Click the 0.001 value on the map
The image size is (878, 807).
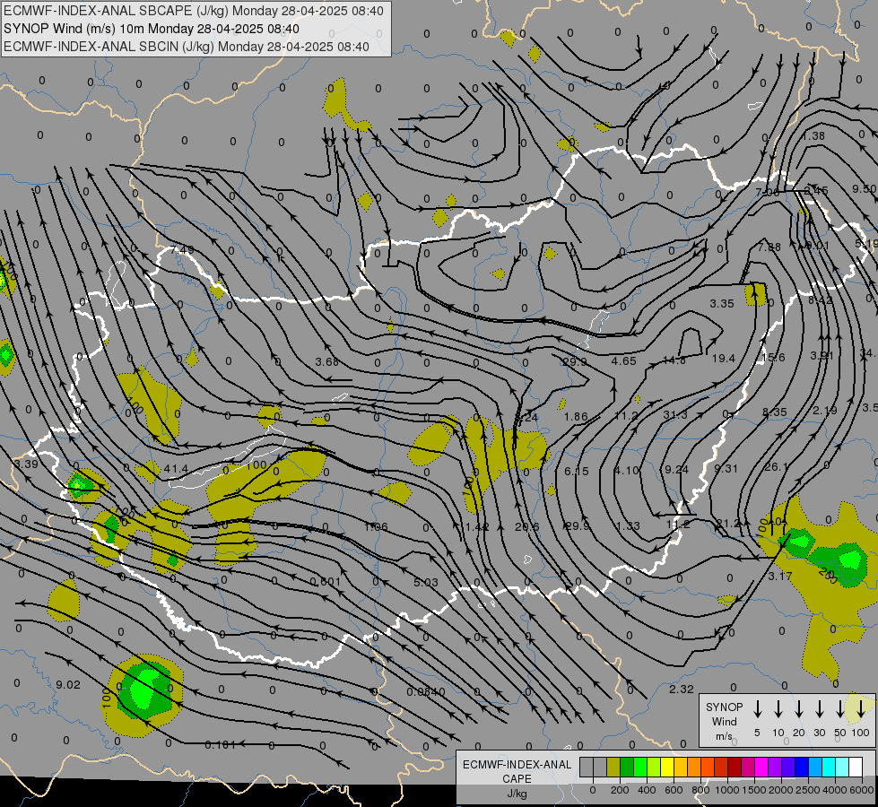(x=326, y=581)
